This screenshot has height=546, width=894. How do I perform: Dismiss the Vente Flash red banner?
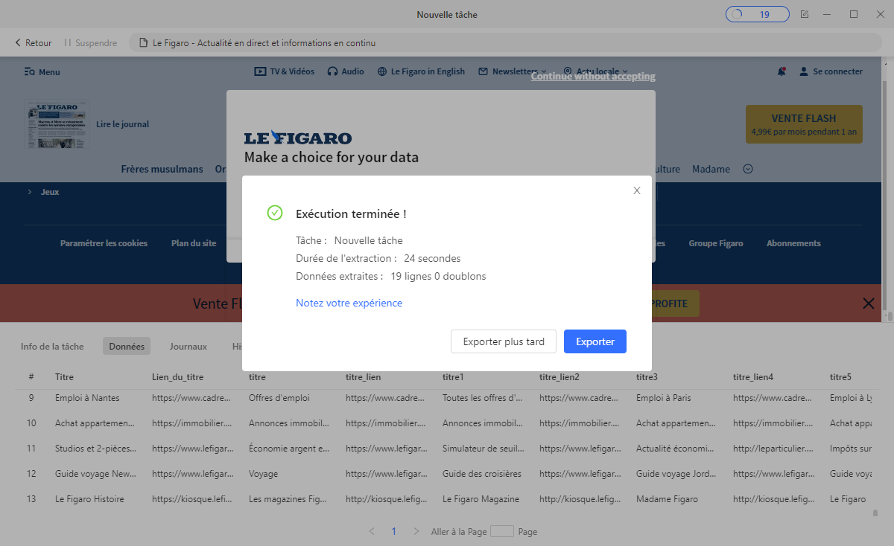click(868, 303)
